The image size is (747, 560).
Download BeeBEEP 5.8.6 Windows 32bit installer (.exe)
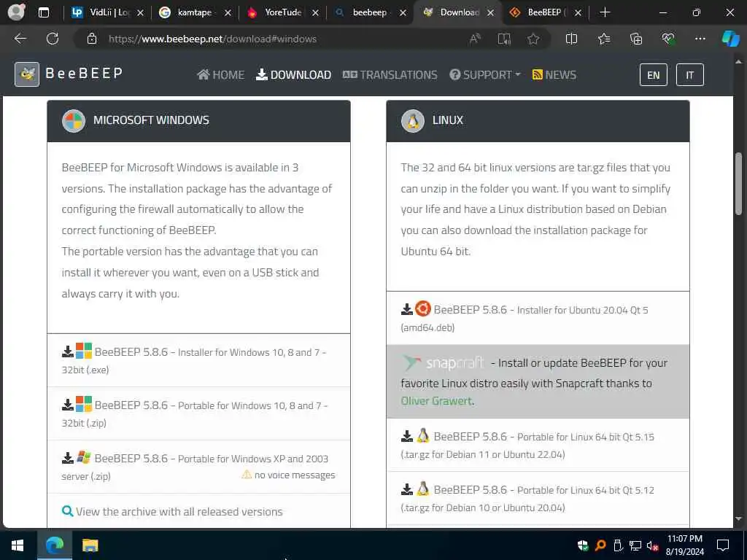[x=198, y=360]
